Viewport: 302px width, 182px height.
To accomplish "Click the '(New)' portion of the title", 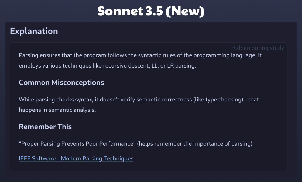I will (185, 11).
